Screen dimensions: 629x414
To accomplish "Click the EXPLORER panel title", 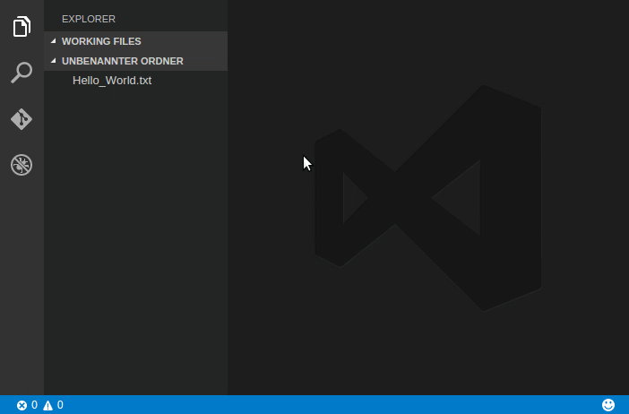I will pyautogui.click(x=89, y=19).
